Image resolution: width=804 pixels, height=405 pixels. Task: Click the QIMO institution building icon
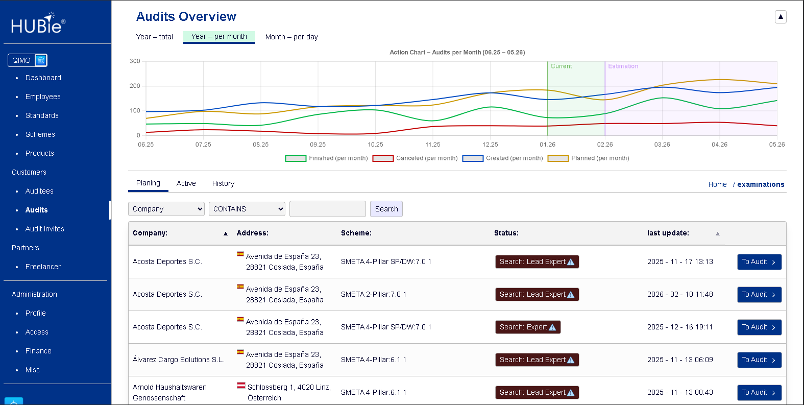click(x=41, y=60)
